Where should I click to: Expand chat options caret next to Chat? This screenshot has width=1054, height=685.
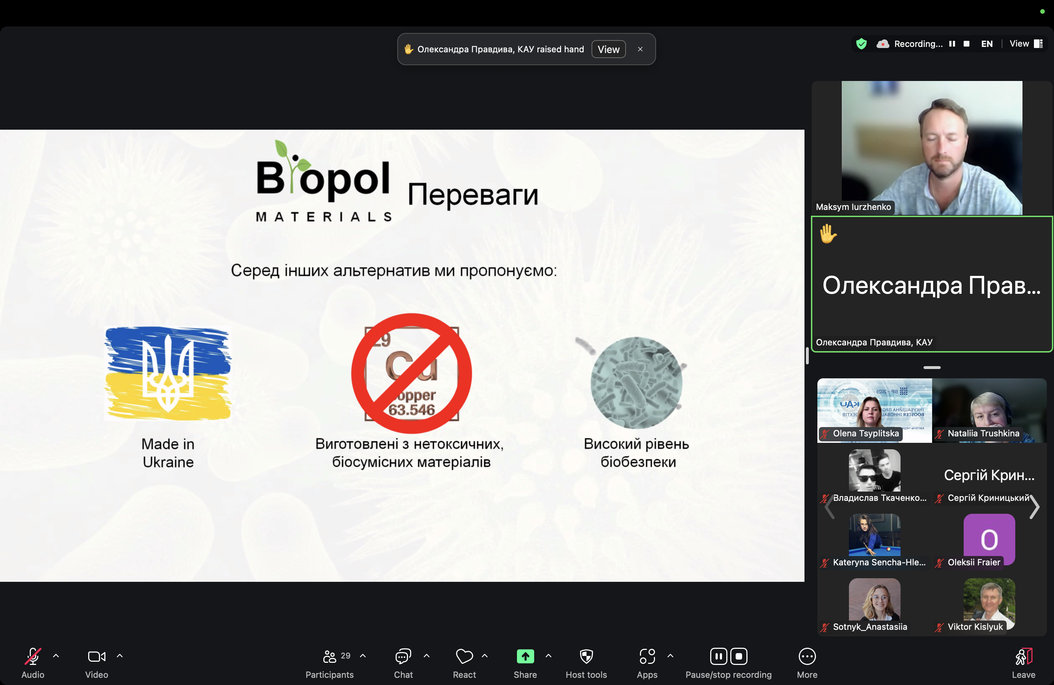427,656
